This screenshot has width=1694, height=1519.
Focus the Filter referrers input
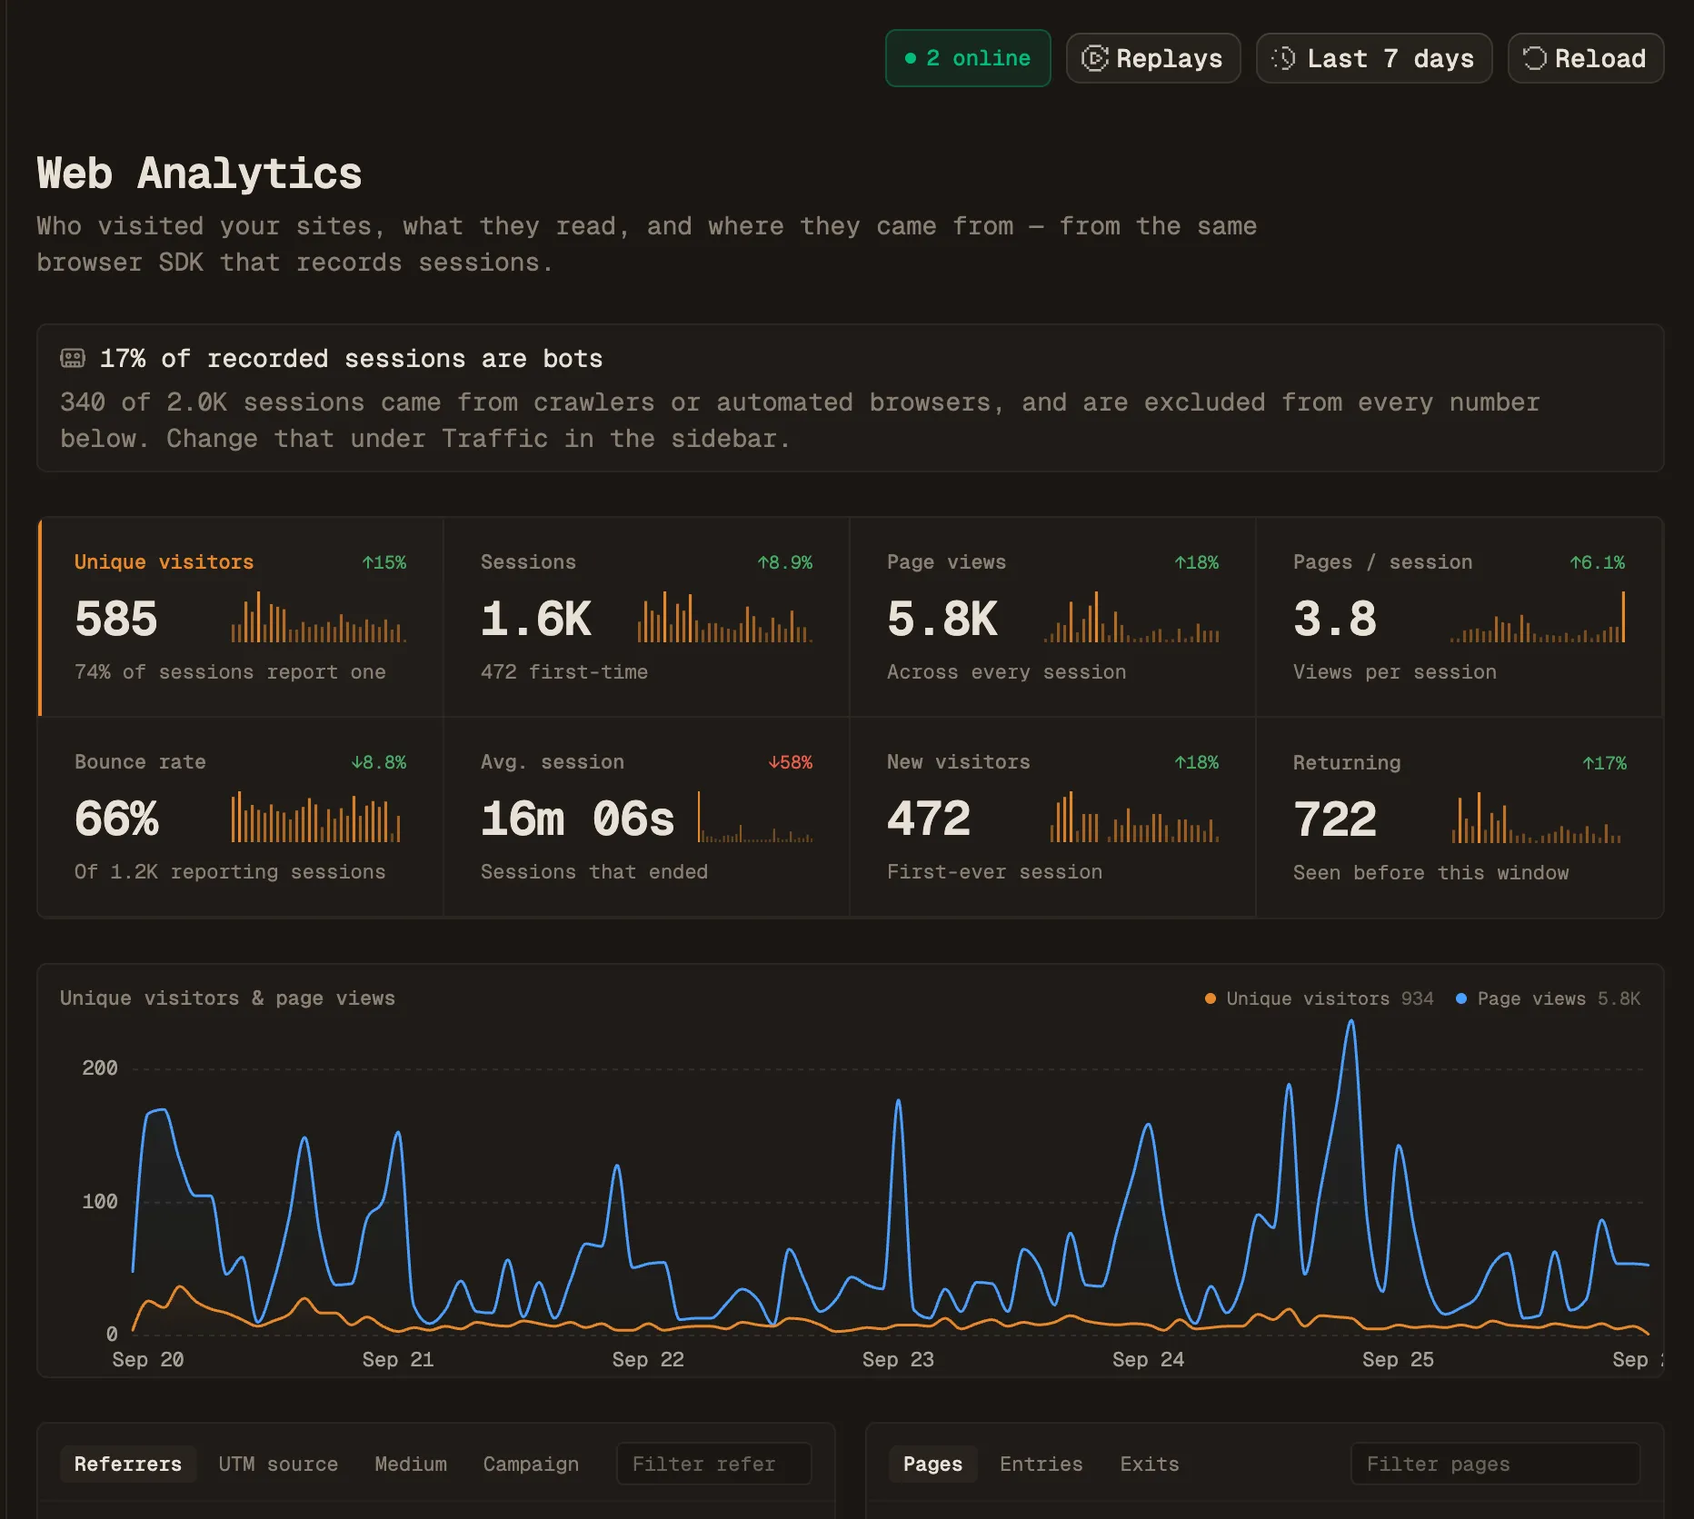coord(713,1464)
